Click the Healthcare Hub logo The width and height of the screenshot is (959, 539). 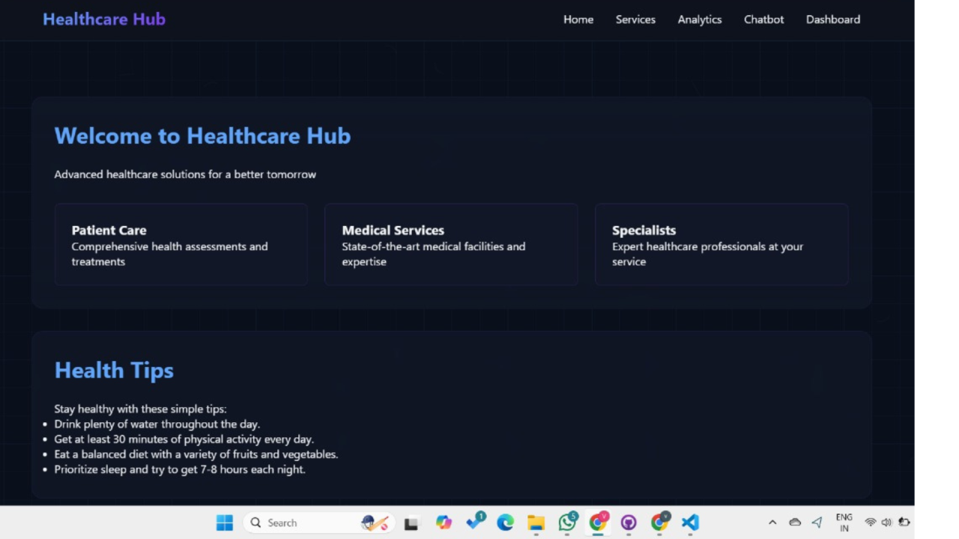(x=104, y=19)
